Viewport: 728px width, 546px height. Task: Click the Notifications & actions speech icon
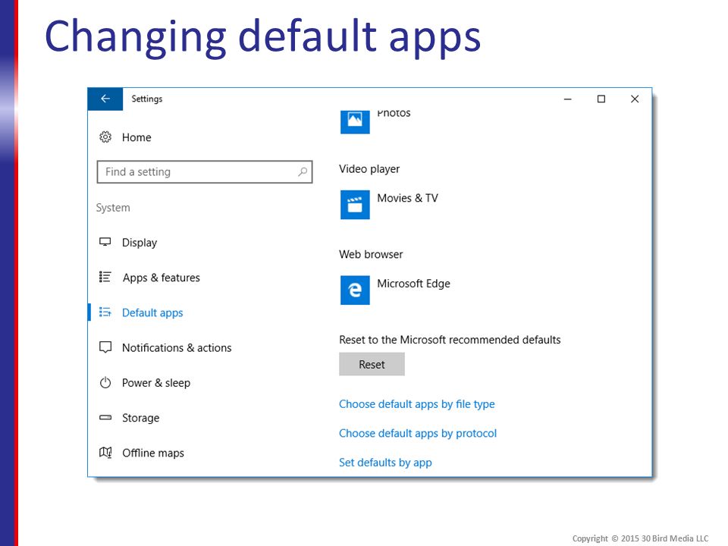click(x=105, y=347)
